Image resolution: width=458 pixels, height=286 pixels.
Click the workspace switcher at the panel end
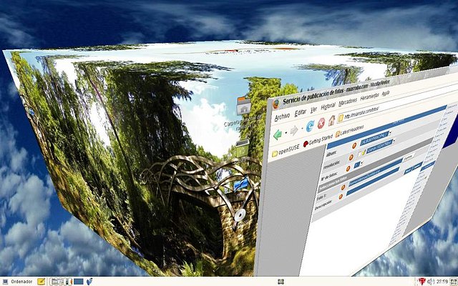click(x=454, y=282)
